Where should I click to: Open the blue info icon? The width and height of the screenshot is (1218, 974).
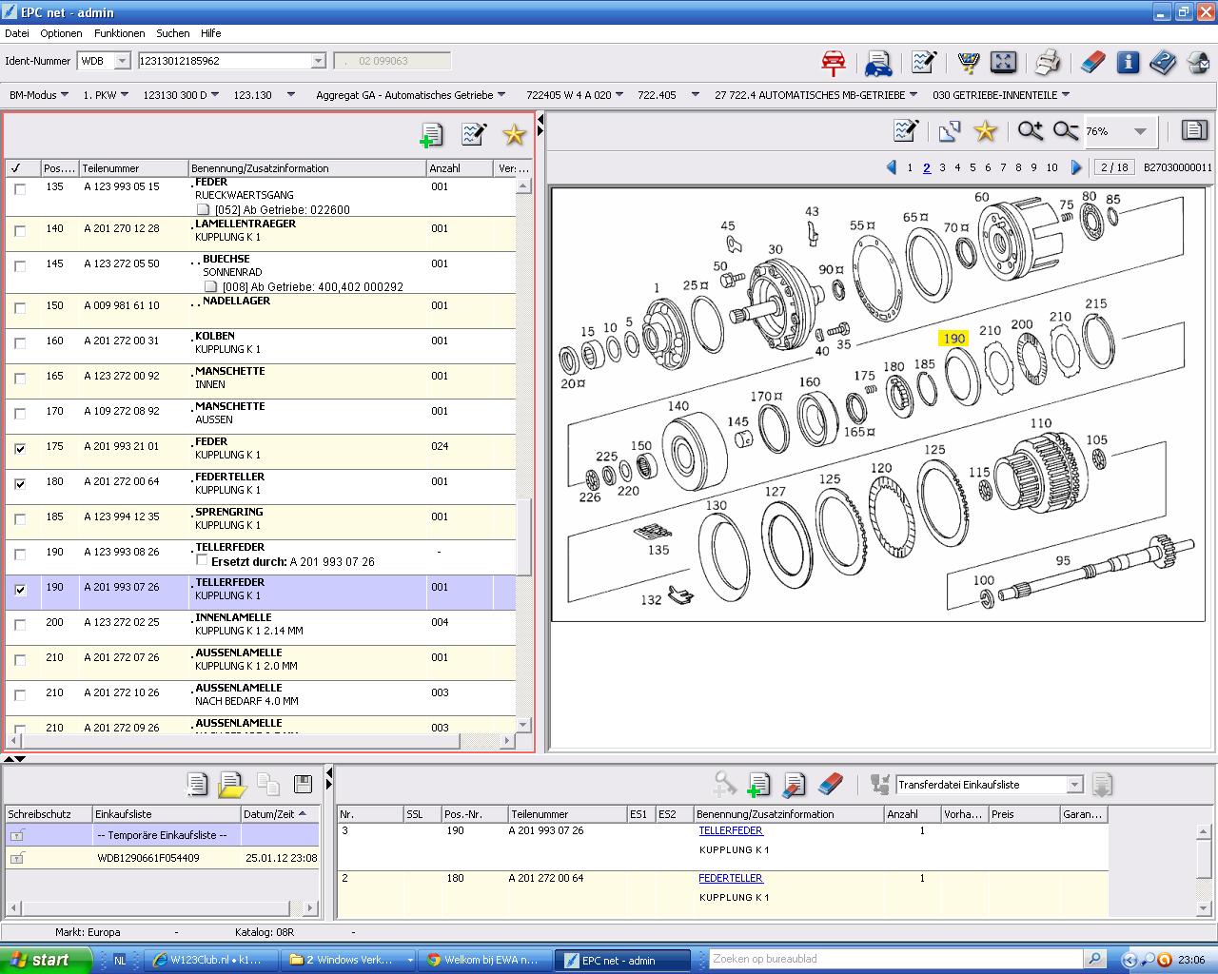tap(1128, 63)
